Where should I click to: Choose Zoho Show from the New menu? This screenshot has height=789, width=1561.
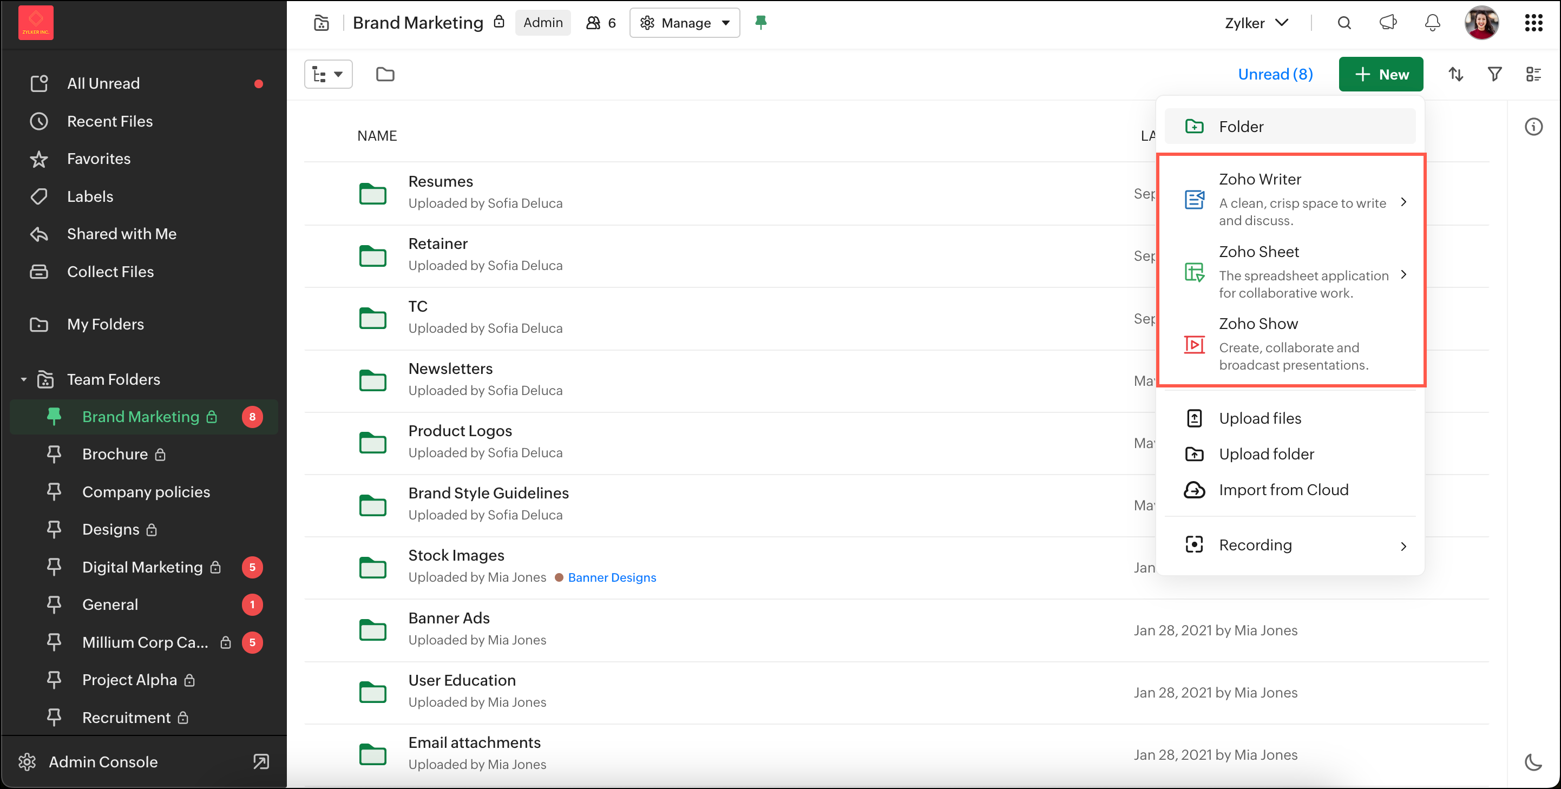1289,344
